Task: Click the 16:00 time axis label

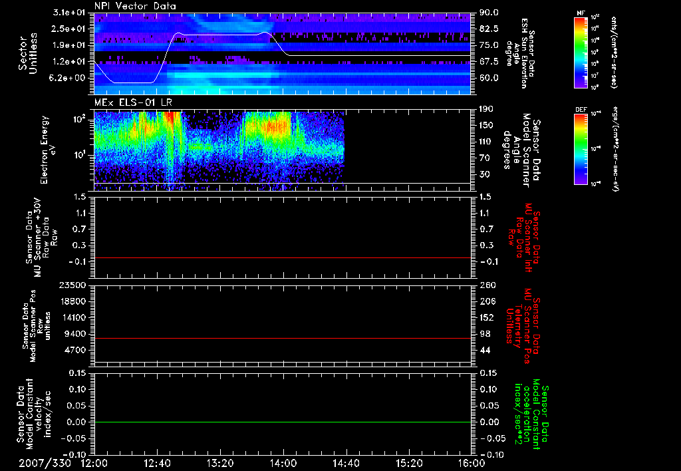Action: click(472, 463)
